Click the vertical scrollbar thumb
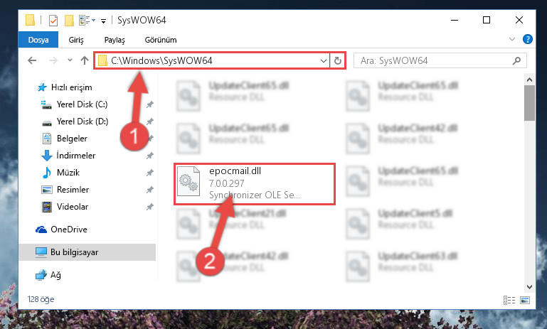The width and height of the screenshot is (547, 329). (529, 103)
